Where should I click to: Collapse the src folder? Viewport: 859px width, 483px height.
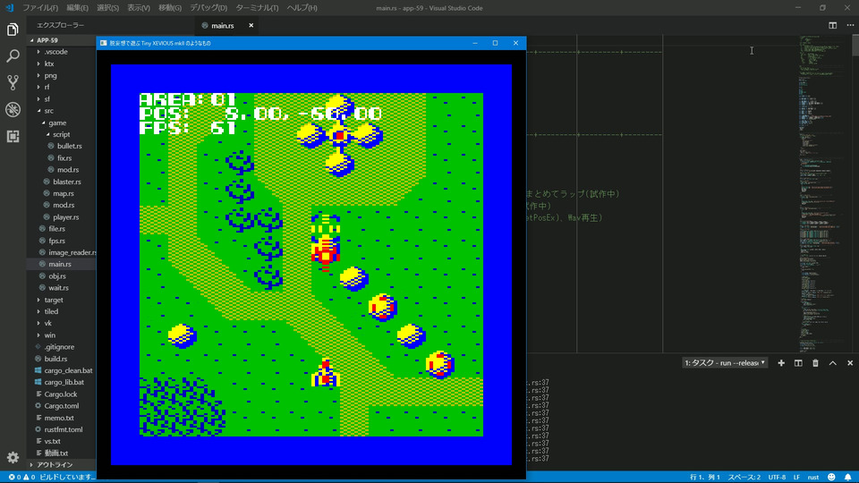pyautogui.click(x=48, y=111)
